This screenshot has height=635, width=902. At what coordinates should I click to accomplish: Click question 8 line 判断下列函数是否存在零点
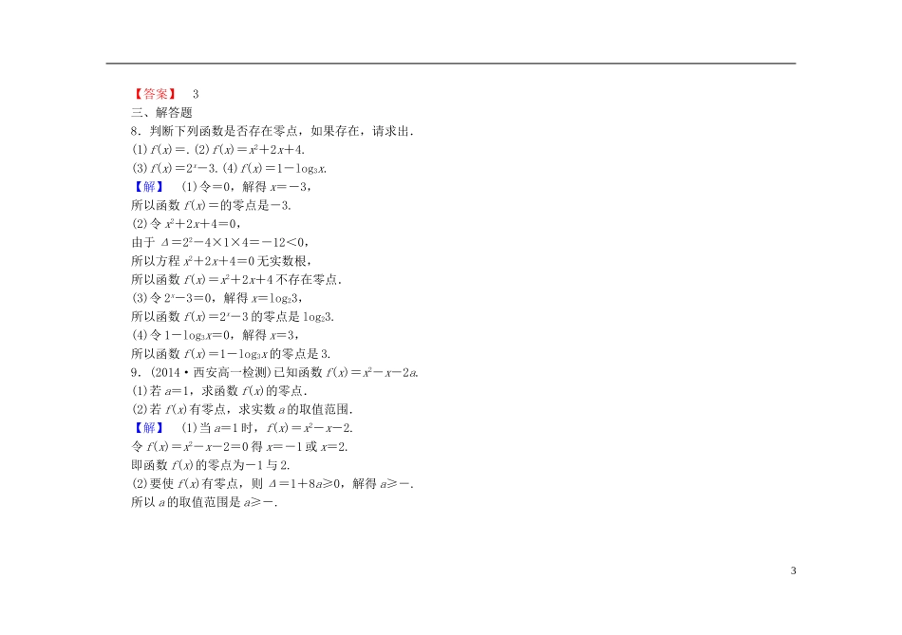click(272, 131)
